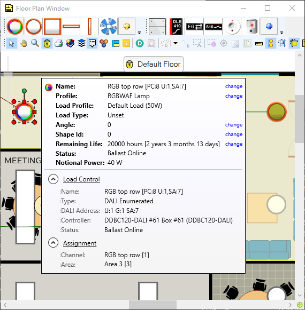305x310 pixels.
Task: Select the EG gateway device icon
Action: 195,27
